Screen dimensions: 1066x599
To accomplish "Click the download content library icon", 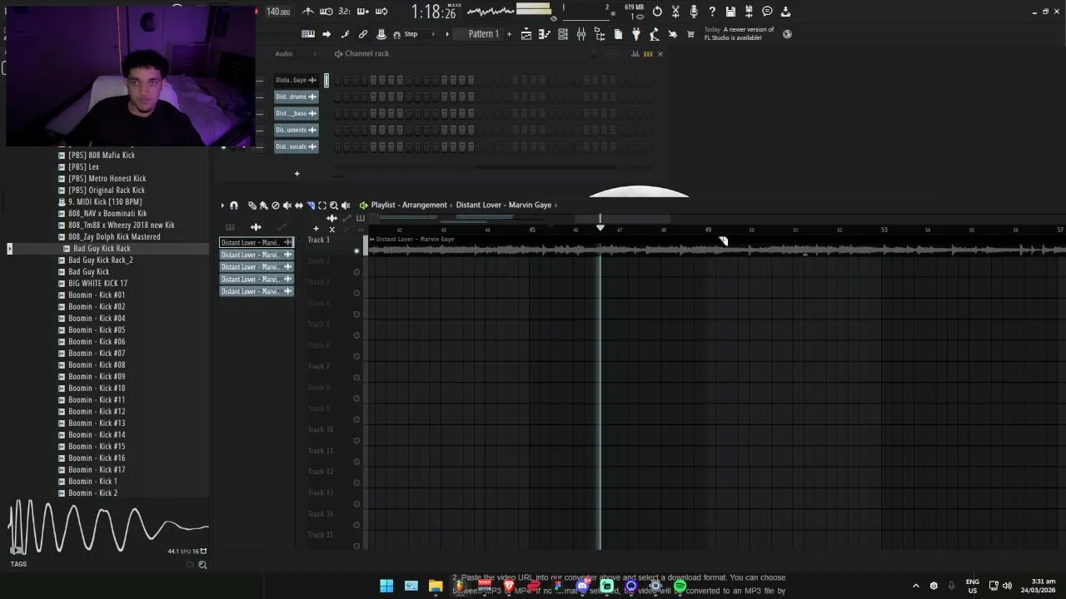I will (x=785, y=12).
